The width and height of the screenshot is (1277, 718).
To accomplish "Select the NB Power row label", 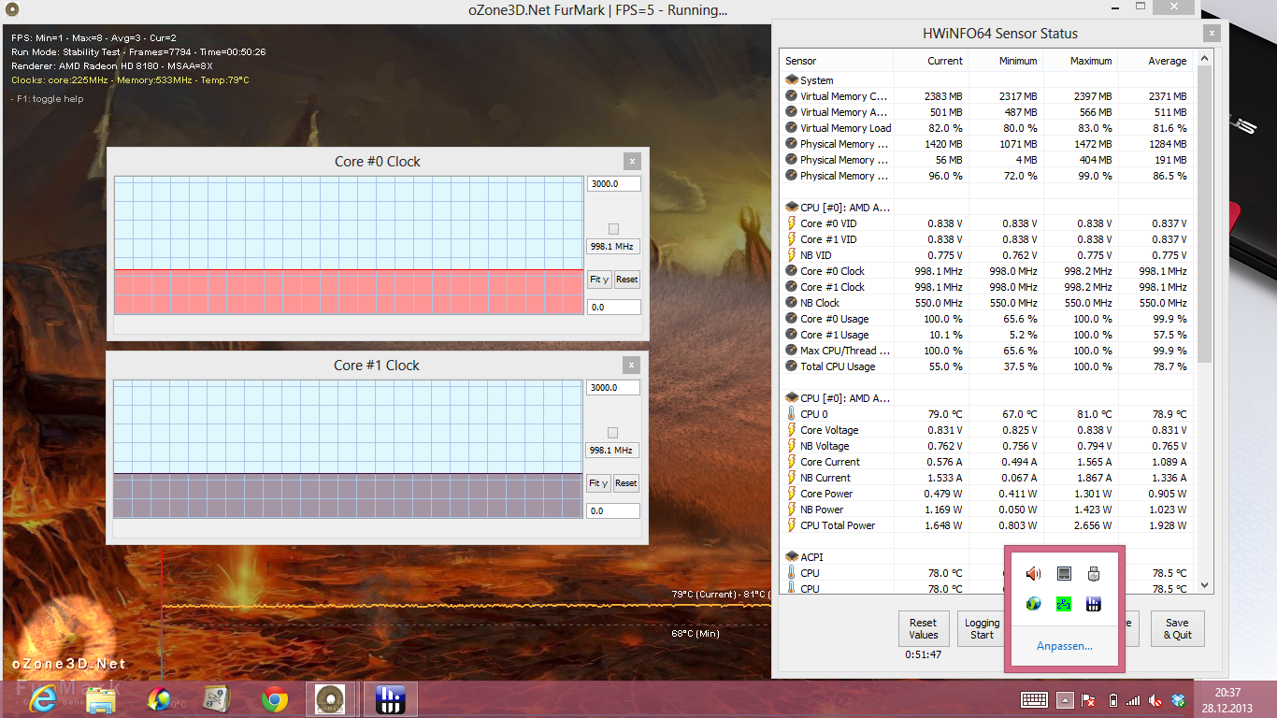I will [822, 510].
